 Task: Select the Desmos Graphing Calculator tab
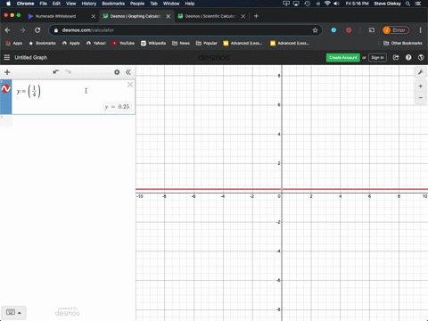(x=136, y=16)
